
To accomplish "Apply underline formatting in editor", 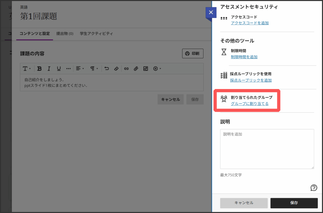I will click(x=59, y=69).
